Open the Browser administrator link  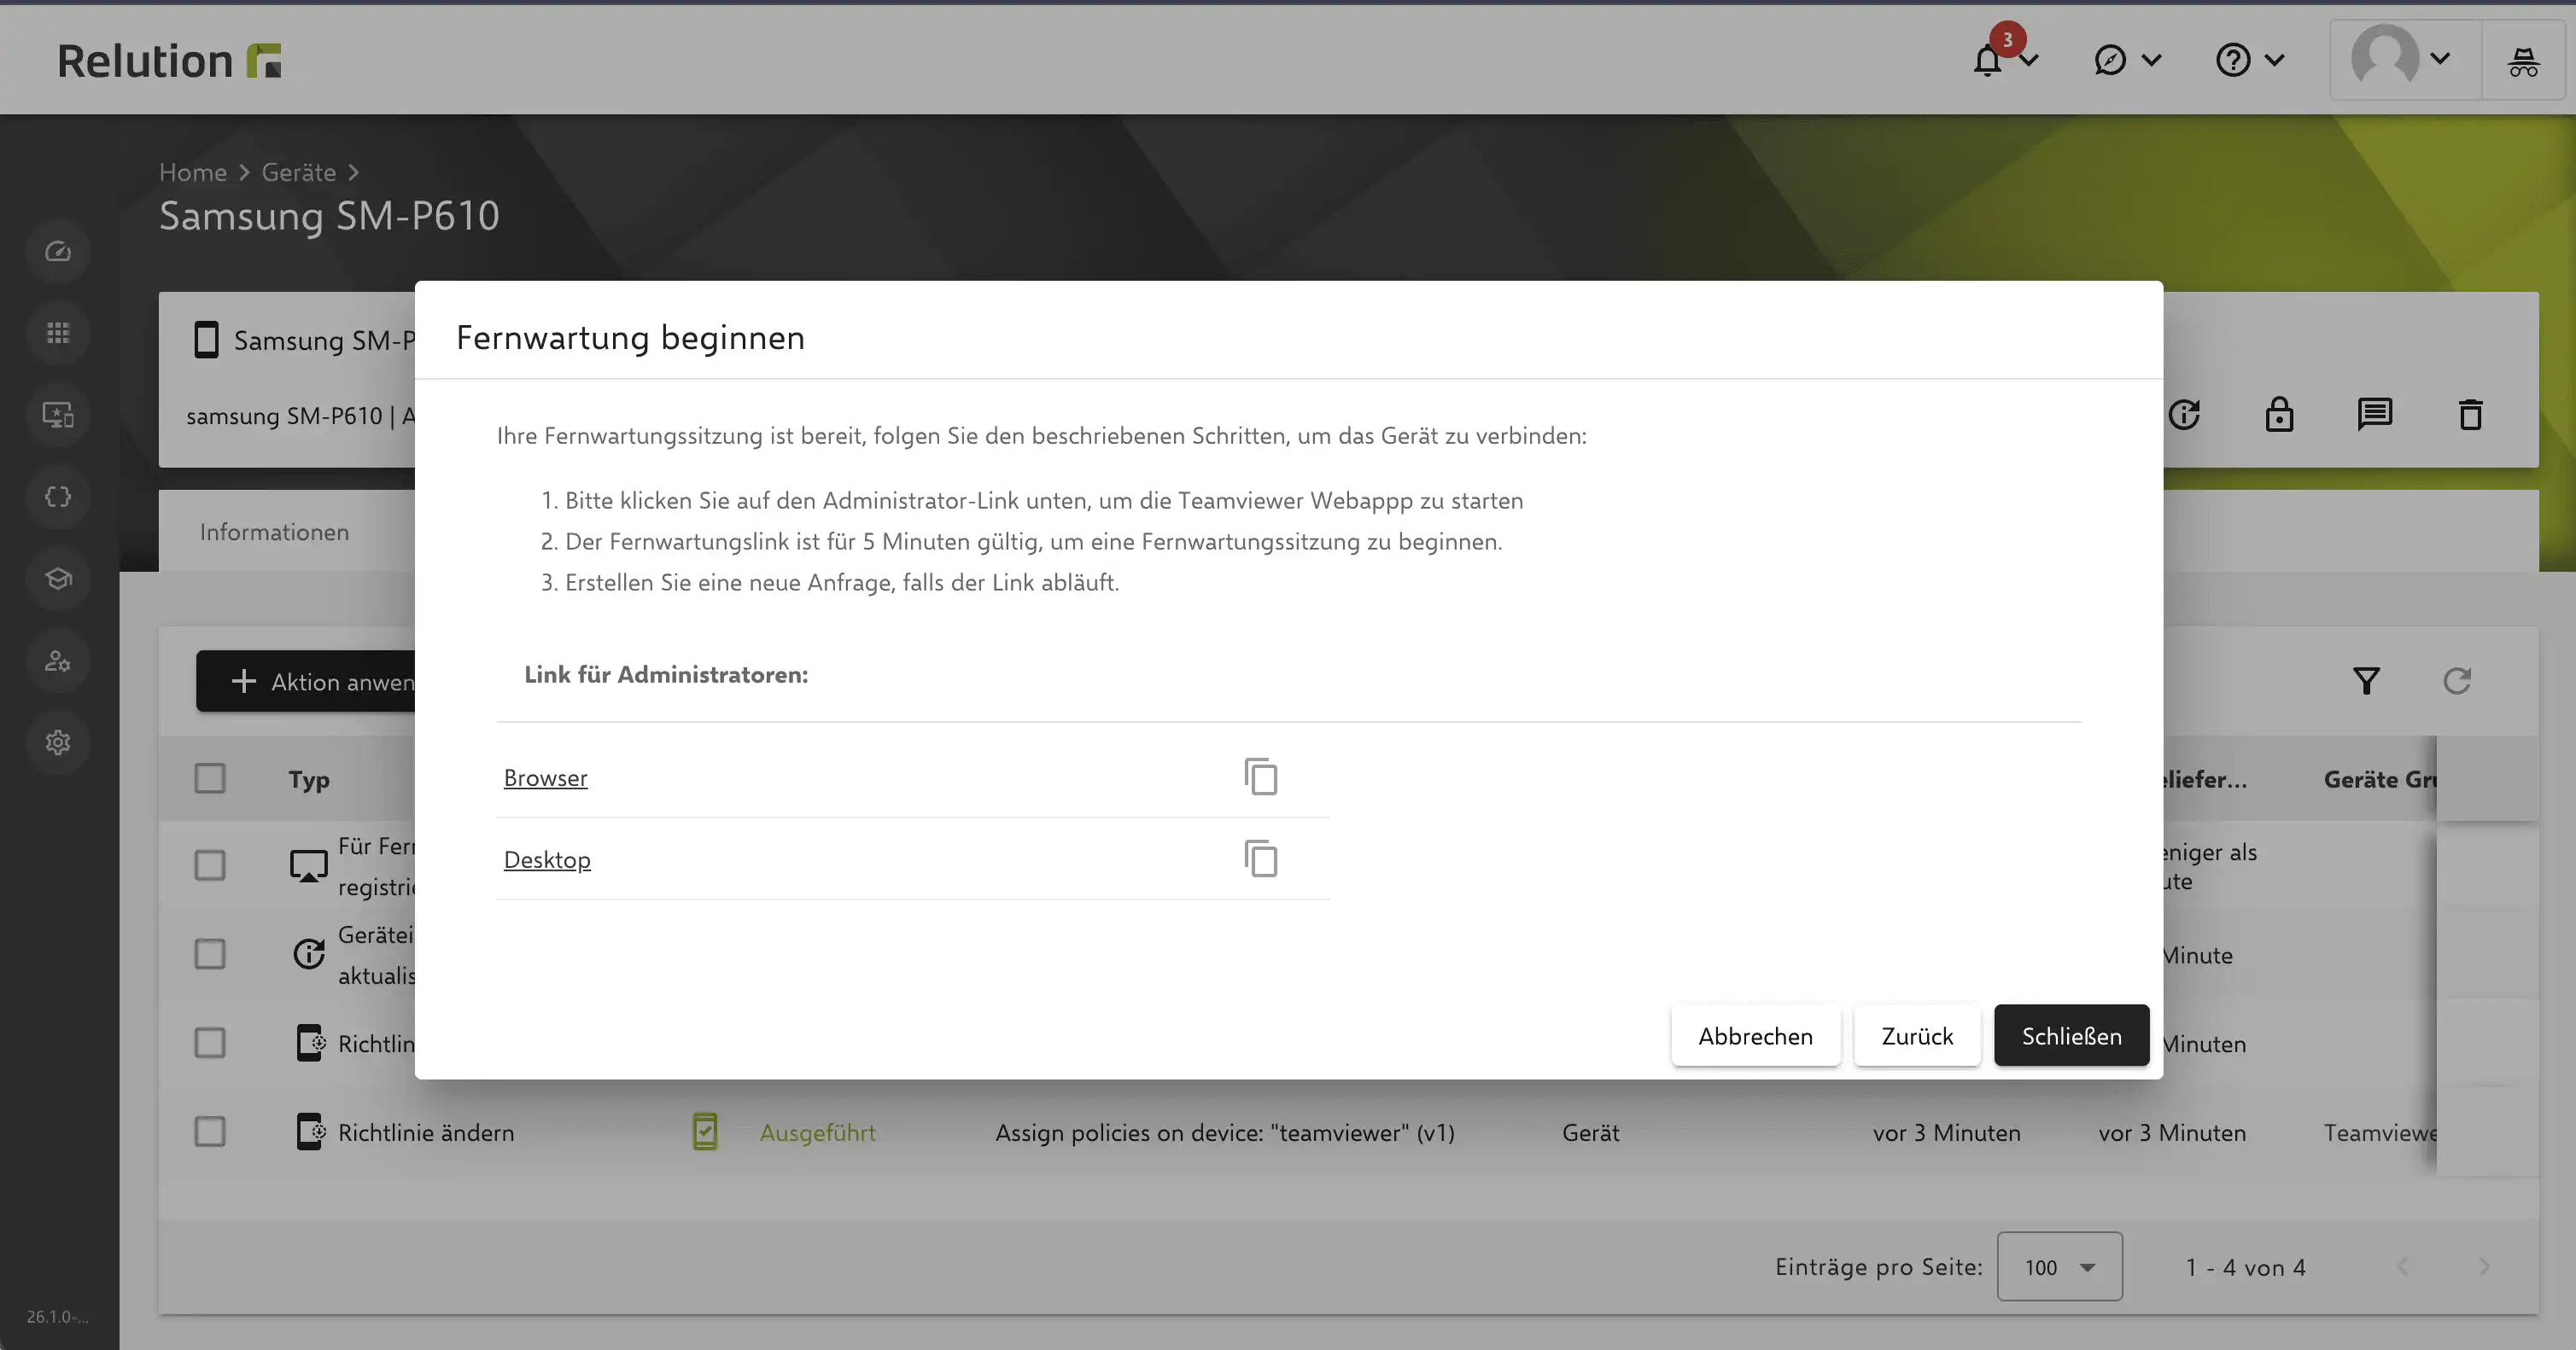point(545,777)
